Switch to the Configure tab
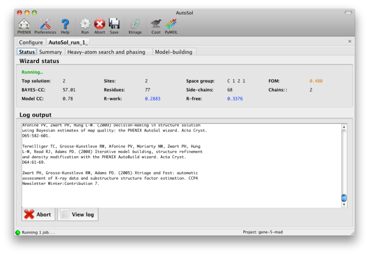Screen dimensions: 369x255 coord(31,42)
